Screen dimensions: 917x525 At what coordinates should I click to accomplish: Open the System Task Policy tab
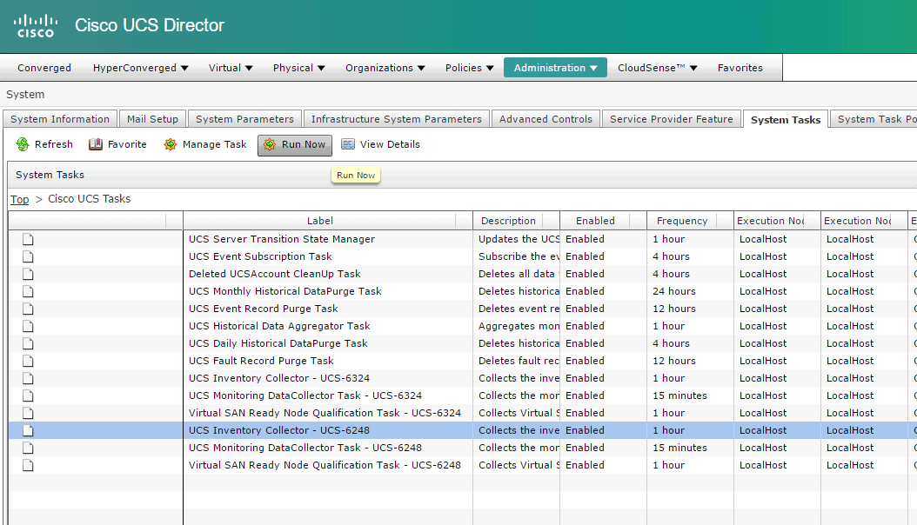click(873, 119)
